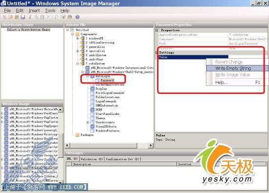Click the New Answer File toolbar icon

(x=4, y=17)
